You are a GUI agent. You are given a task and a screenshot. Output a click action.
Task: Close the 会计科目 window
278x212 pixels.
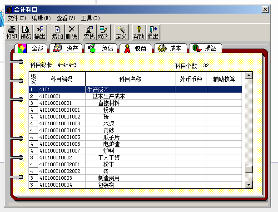pos(265,10)
